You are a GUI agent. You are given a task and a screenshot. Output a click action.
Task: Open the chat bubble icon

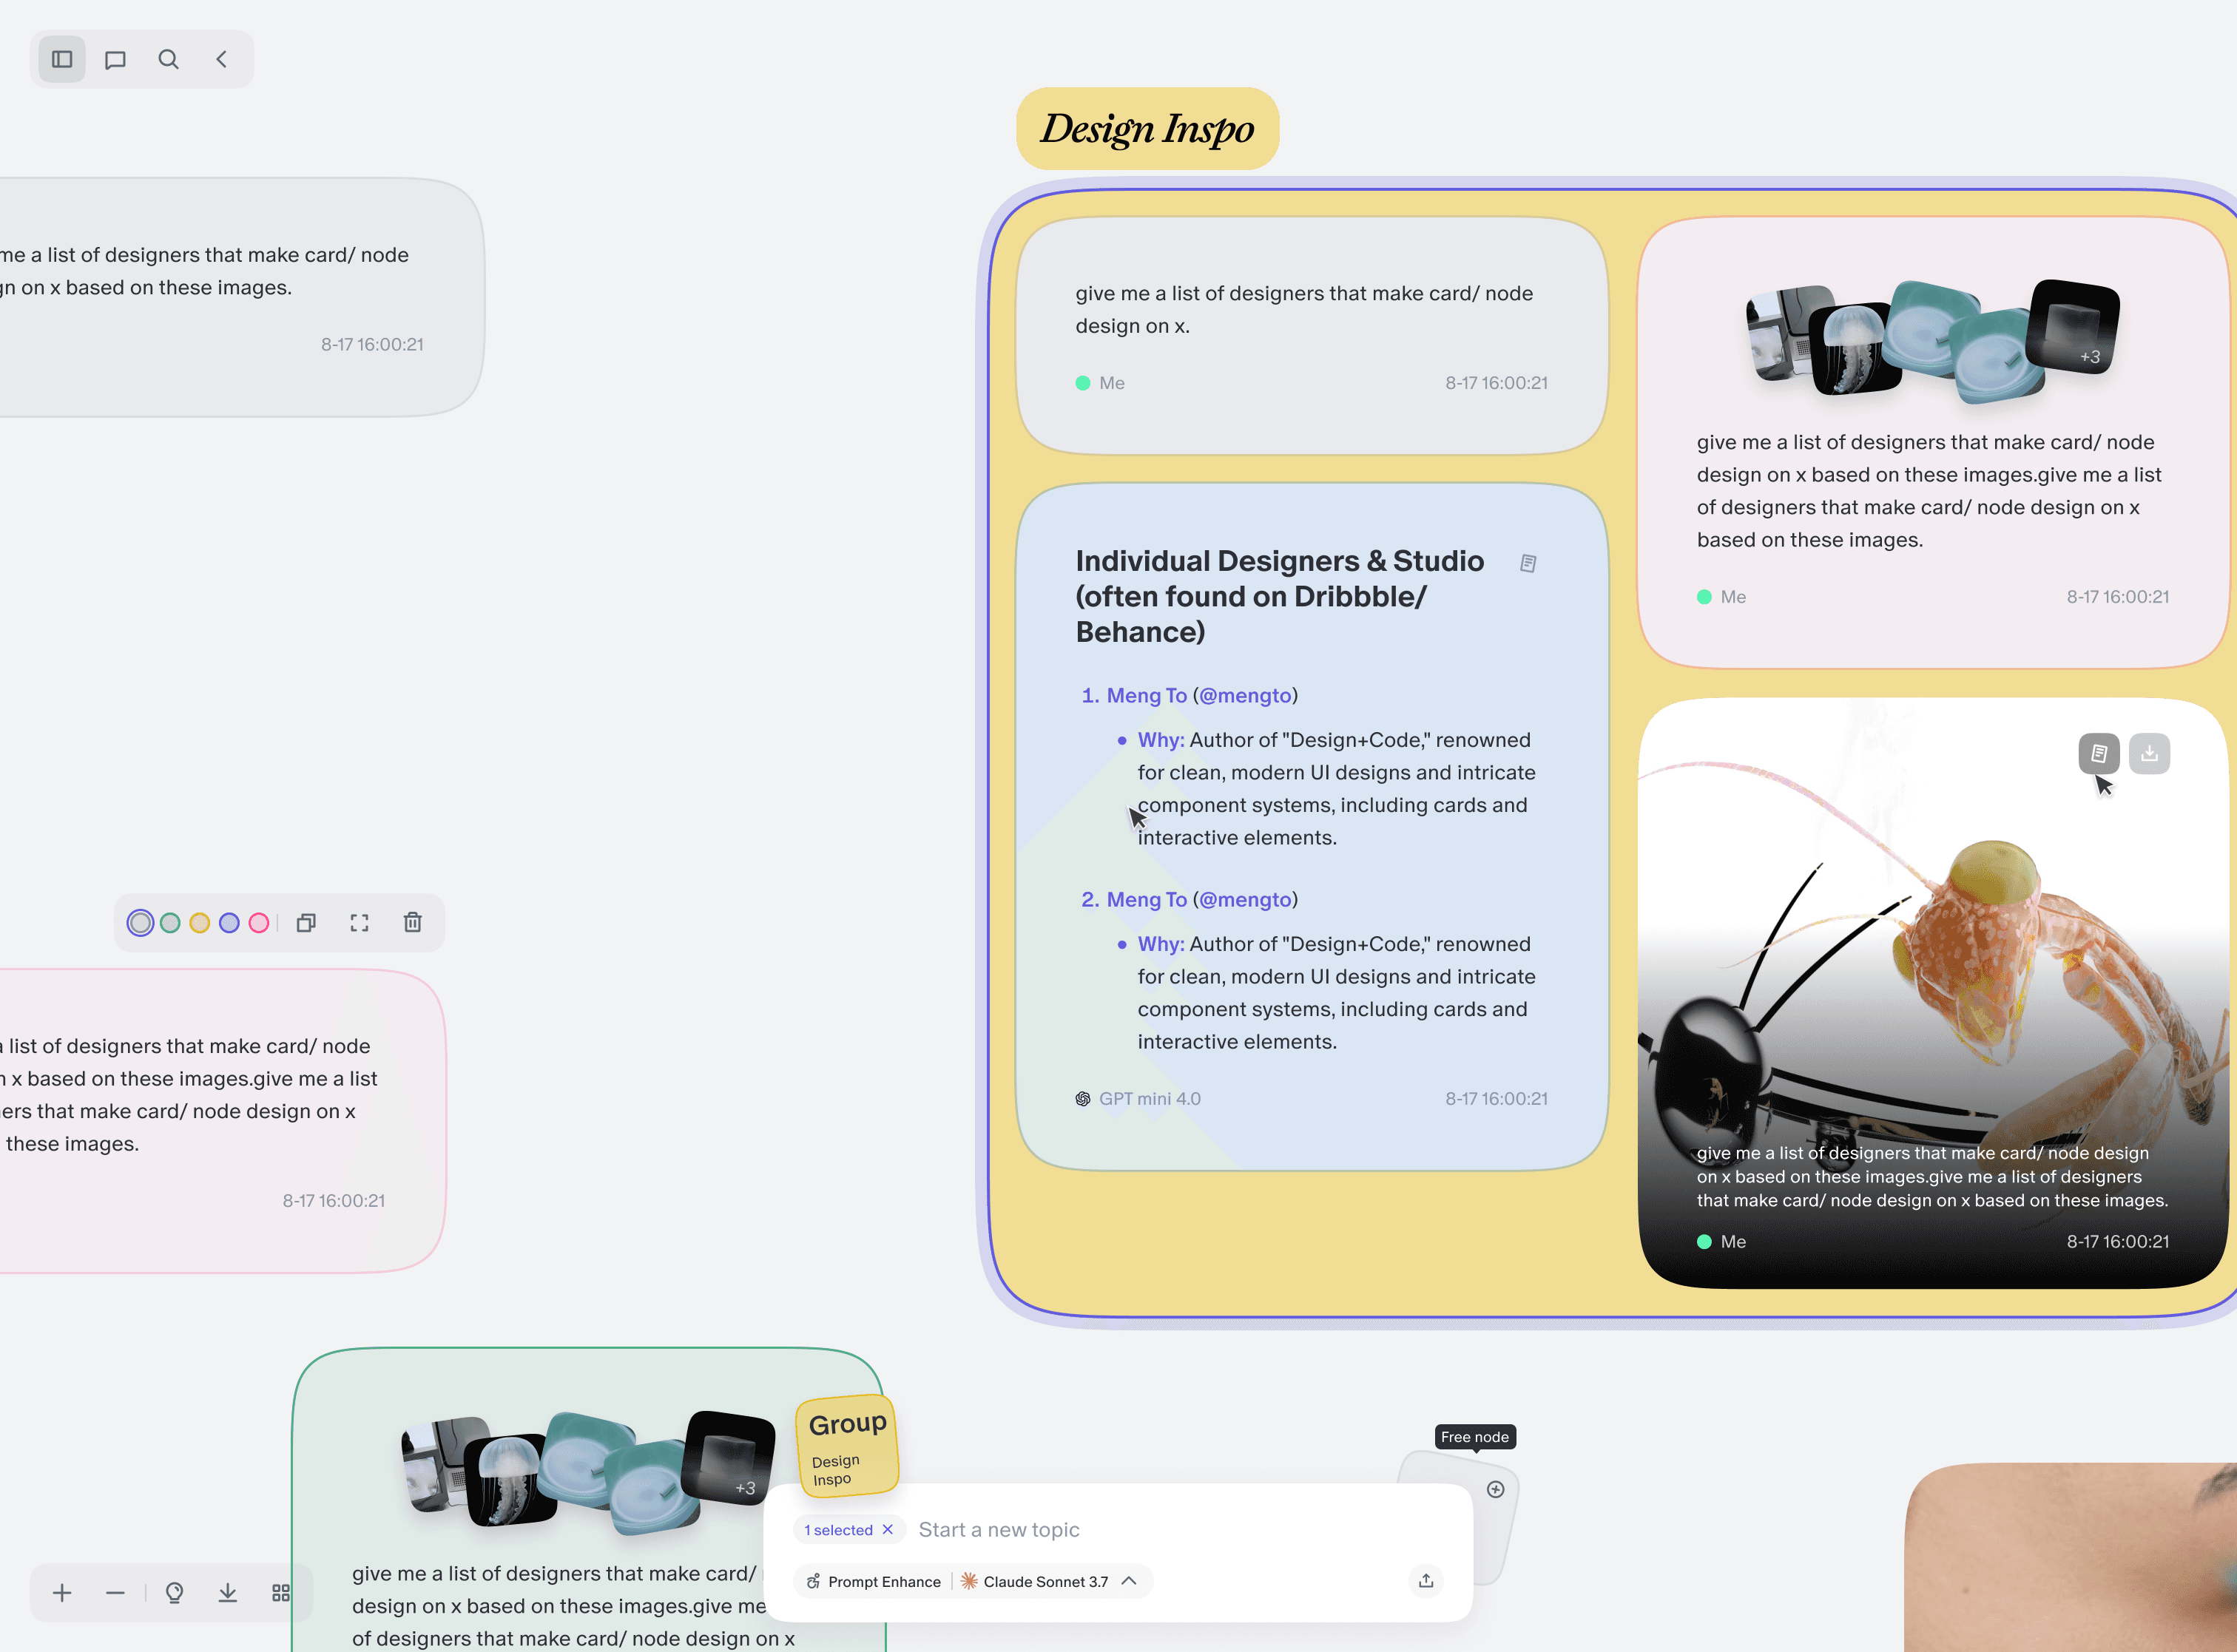click(x=115, y=59)
